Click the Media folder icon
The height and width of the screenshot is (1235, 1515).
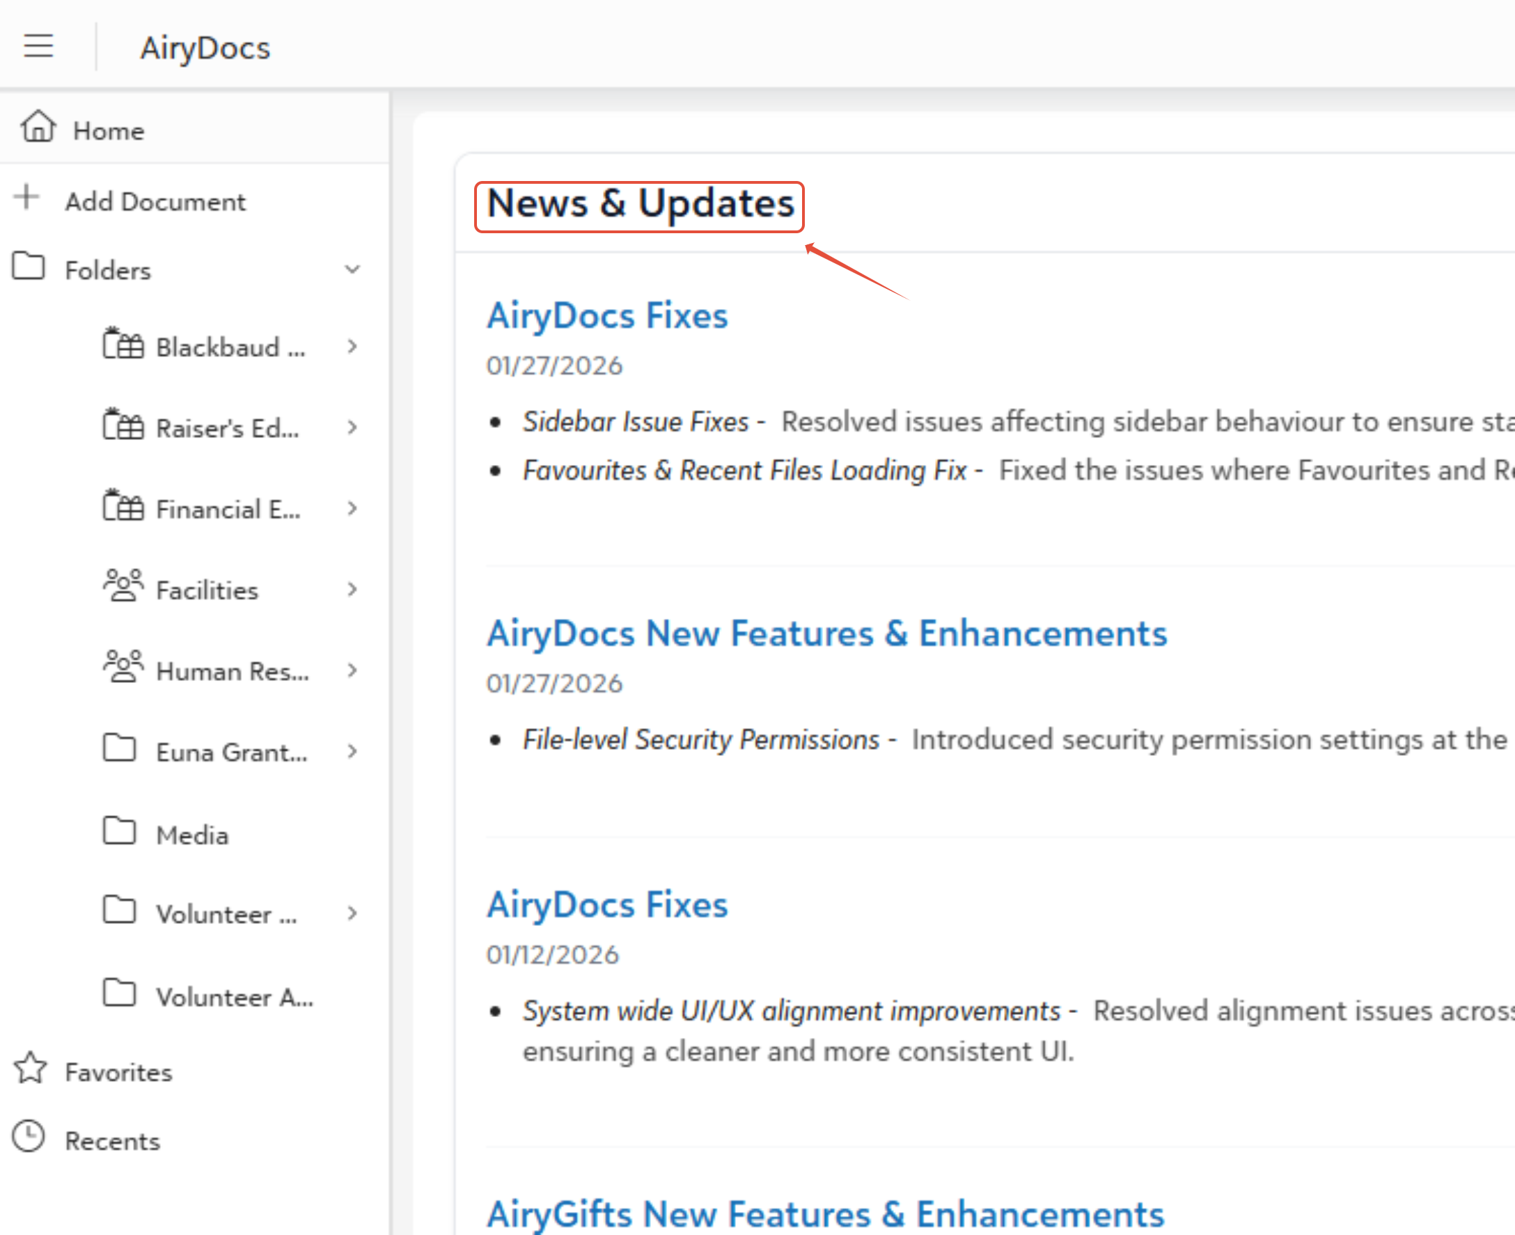[x=120, y=831]
